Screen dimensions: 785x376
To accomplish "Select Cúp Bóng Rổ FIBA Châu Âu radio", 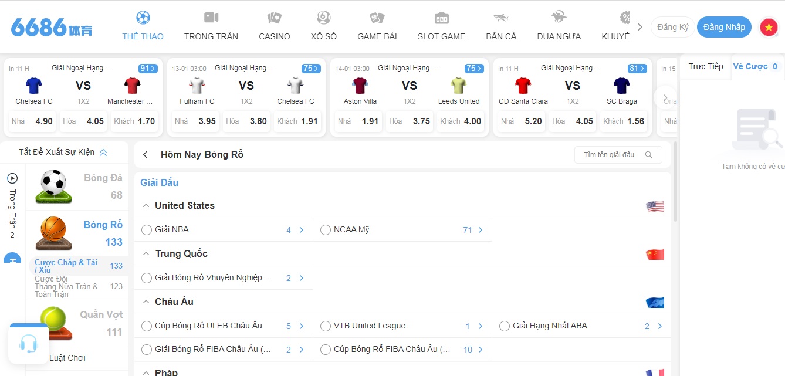I will 326,350.
